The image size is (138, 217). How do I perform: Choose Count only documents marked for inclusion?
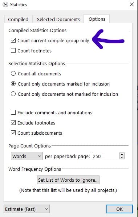[x=13, y=84]
